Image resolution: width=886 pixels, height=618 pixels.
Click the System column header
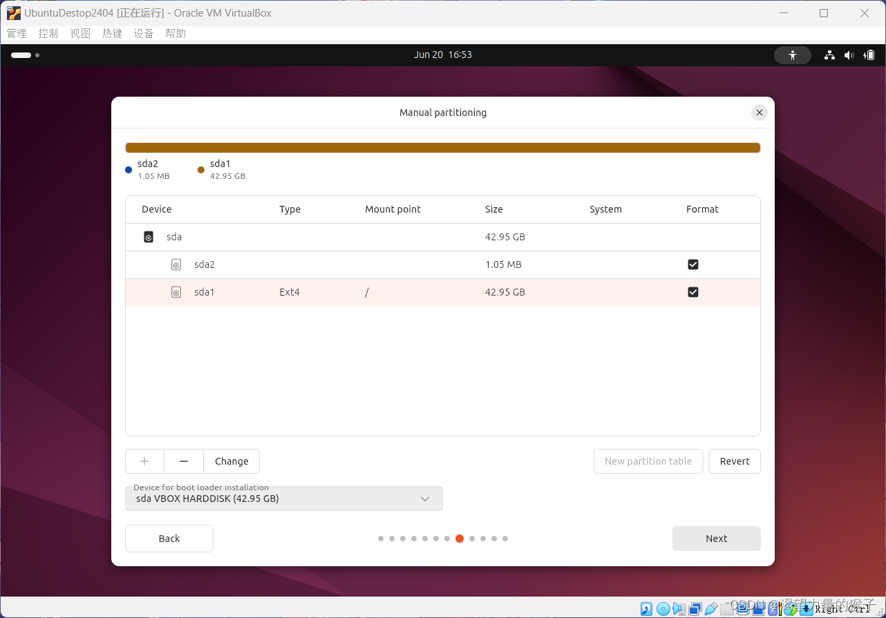pos(605,209)
